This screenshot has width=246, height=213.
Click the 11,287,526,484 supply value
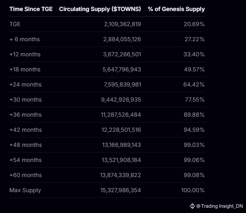click(121, 115)
